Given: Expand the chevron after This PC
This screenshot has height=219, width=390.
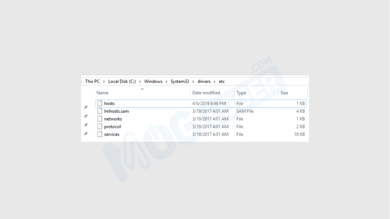Looking at the screenshot, I should (x=104, y=82).
